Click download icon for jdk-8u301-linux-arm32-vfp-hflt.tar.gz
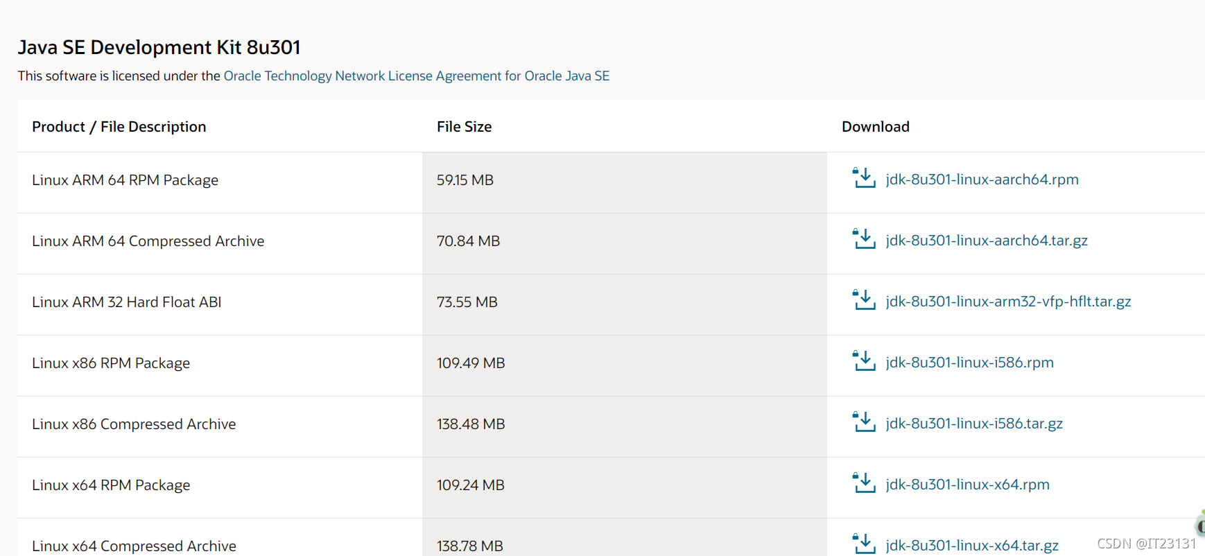Viewport: 1205px width, 556px height. (x=864, y=300)
